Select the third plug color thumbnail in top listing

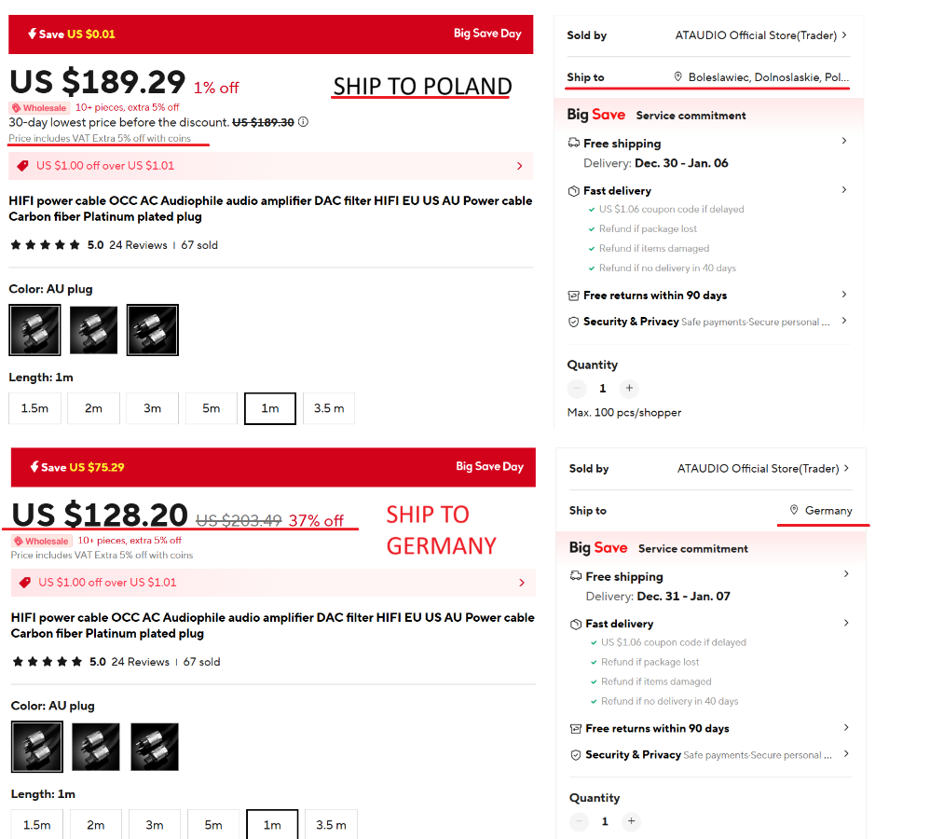[153, 330]
